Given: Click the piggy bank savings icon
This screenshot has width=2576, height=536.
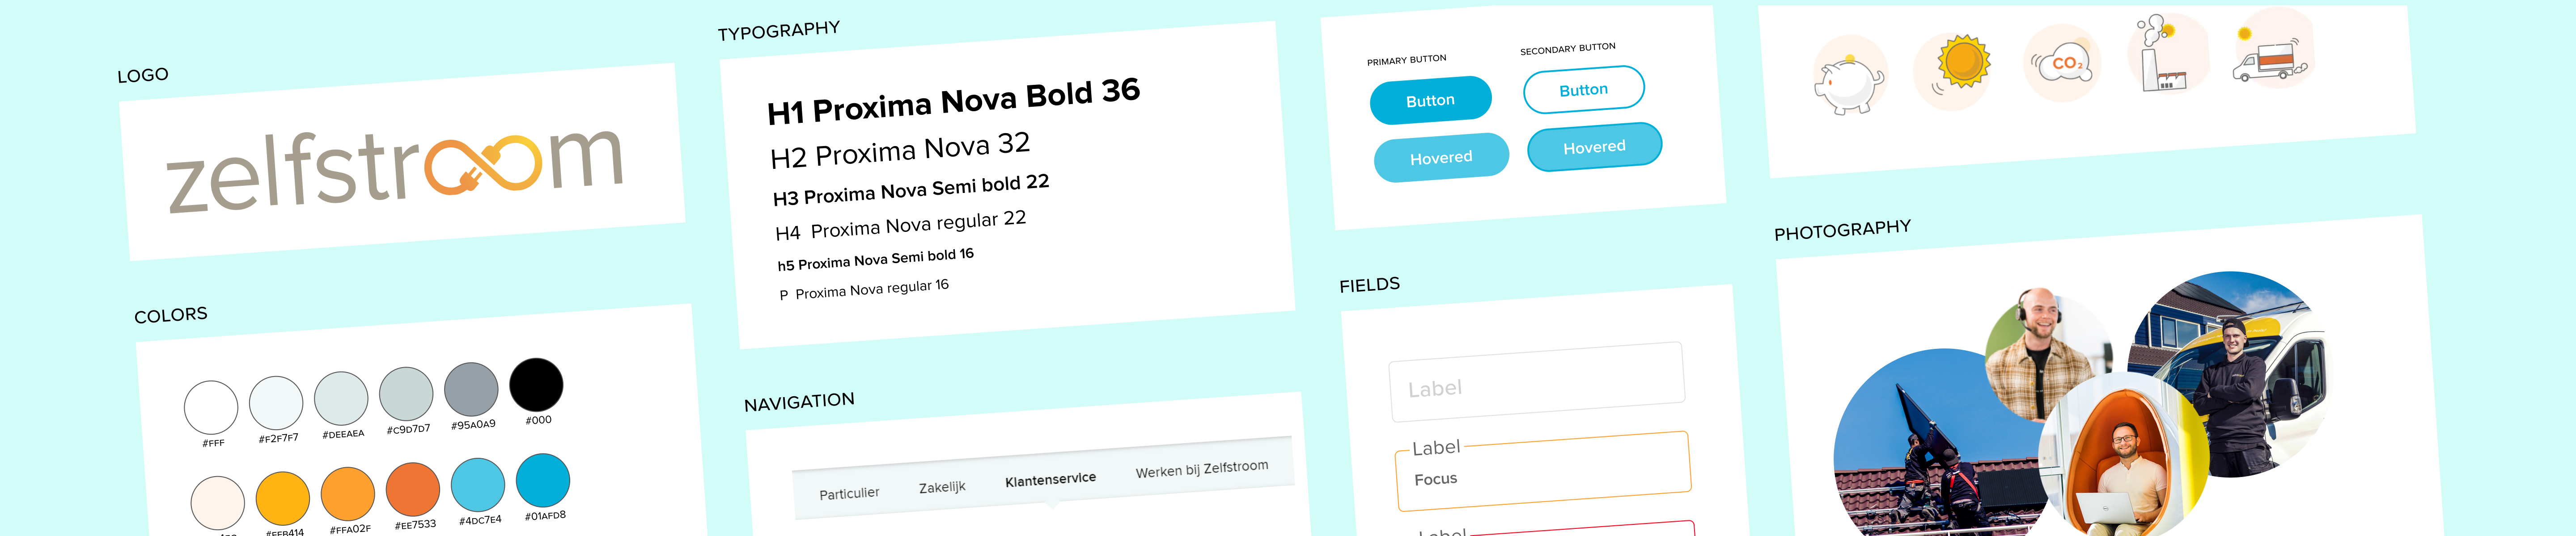Looking at the screenshot, I should (1849, 80).
